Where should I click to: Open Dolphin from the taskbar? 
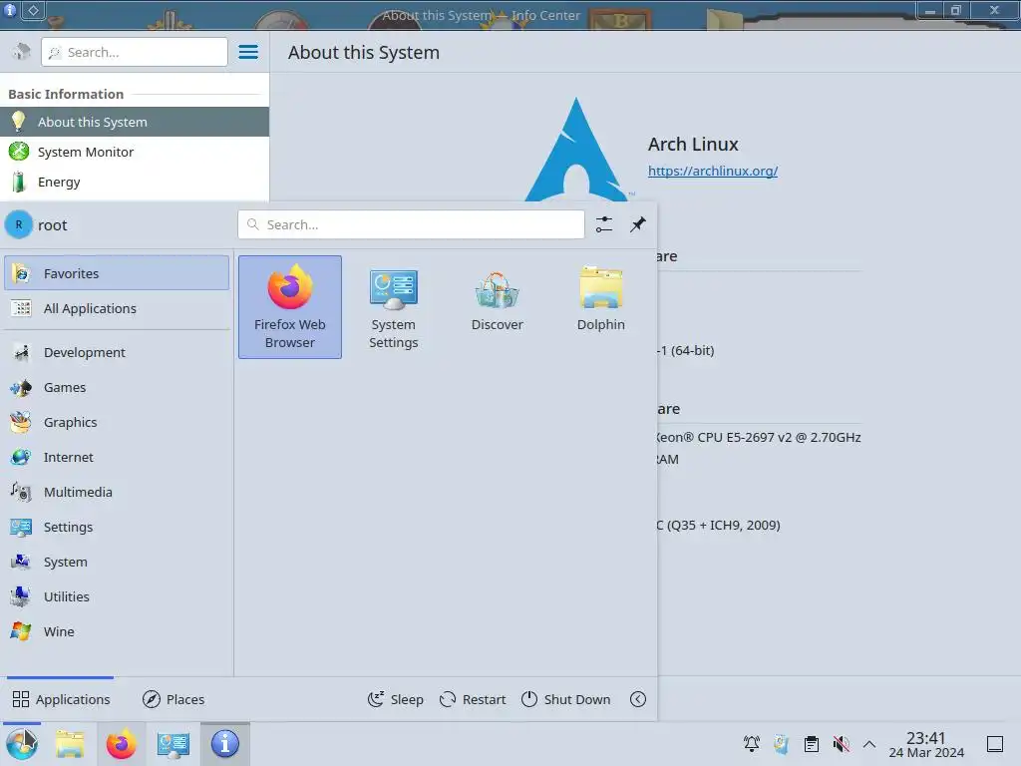(x=70, y=744)
